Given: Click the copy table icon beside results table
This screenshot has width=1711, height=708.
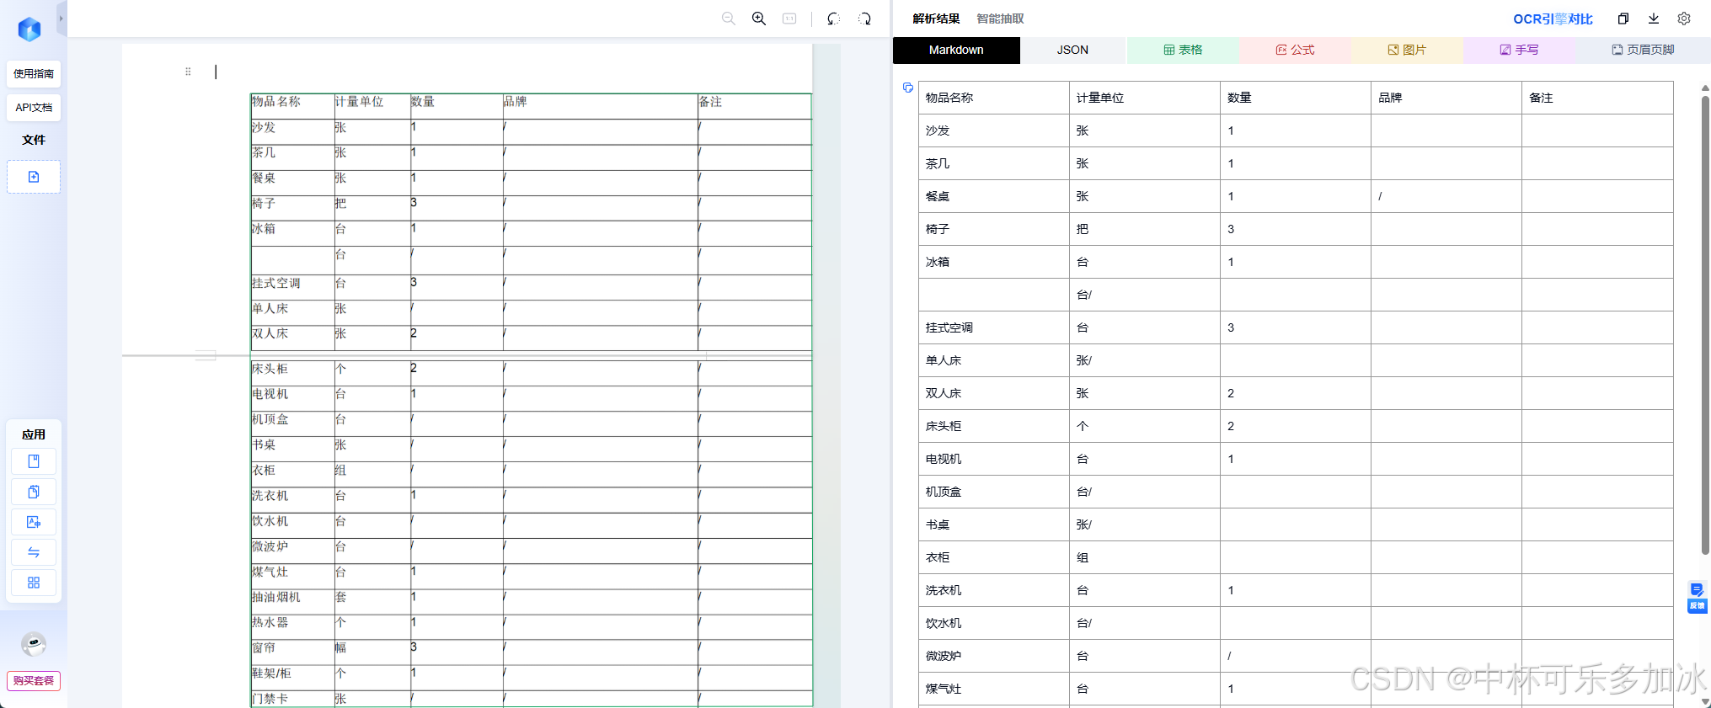Looking at the screenshot, I should [907, 88].
